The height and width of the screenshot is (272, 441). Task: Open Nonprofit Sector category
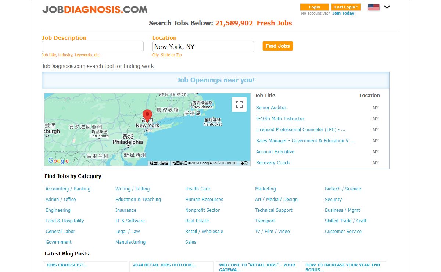(x=202, y=210)
